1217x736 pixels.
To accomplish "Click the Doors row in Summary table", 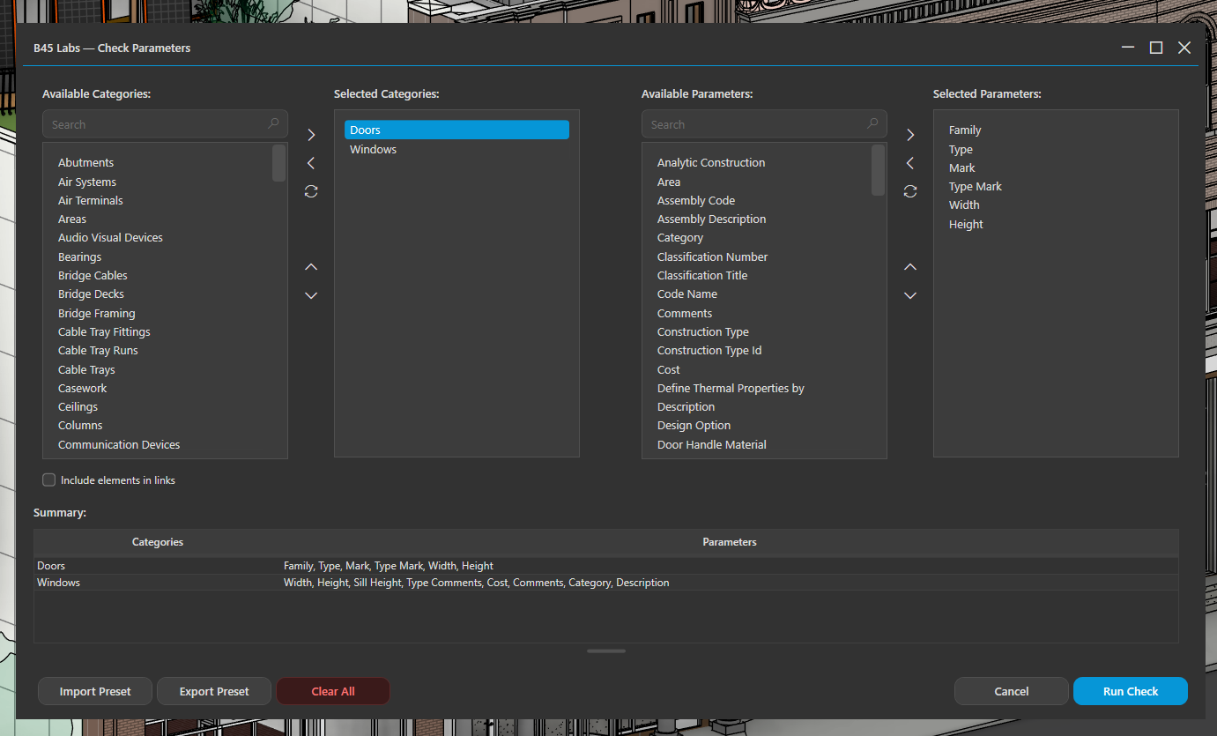I will click(606, 566).
